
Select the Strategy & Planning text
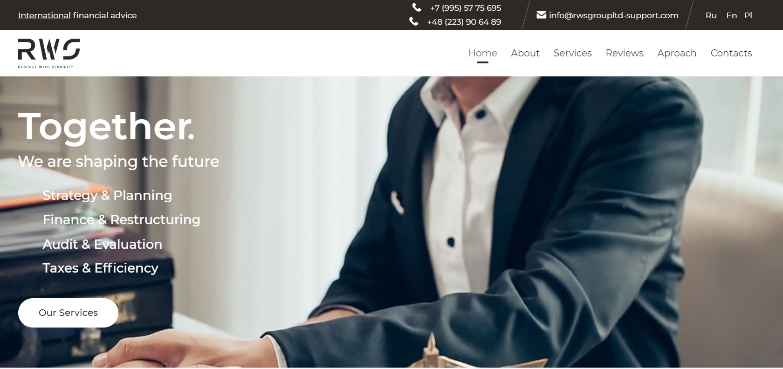[x=107, y=195]
